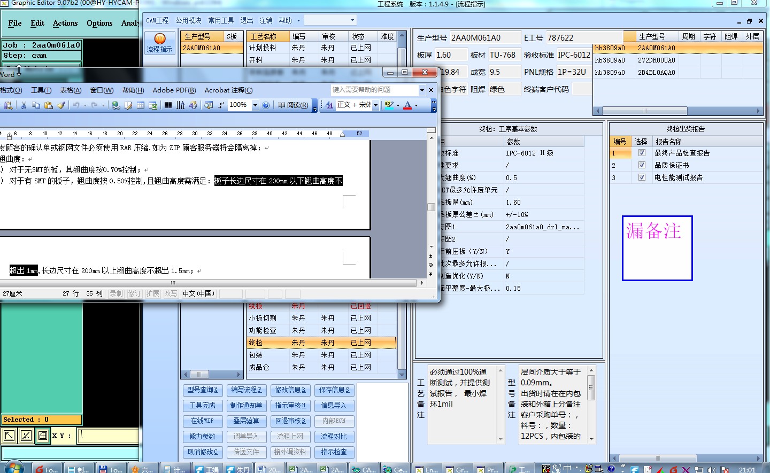Screen dimensions: 770x473
Task: Click the 指示审核H button
Action: pyautogui.click(x=290, y=406)
